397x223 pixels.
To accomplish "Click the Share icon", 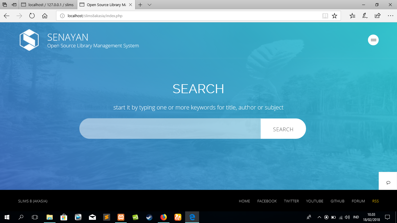I will point(378,16).
